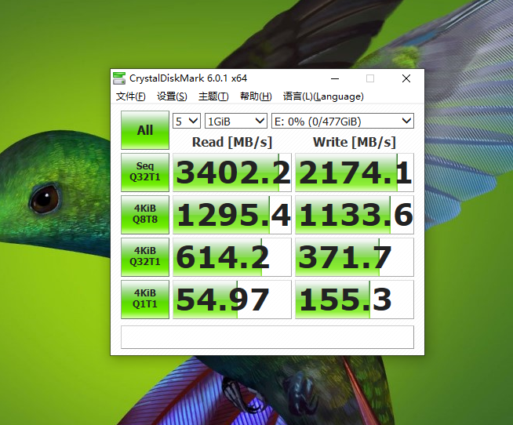Open the 主题(T) menu
513x425 pixels.
coord(213,96)
